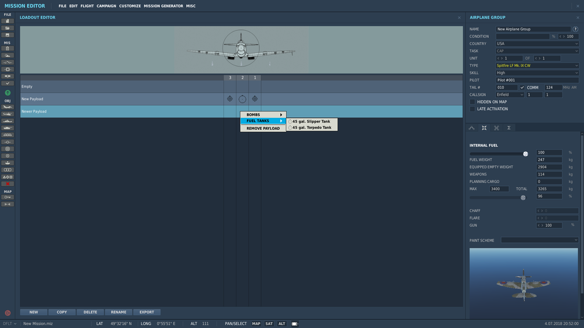This screenshot has width=584, height=328.
Task: Open the Task dropdown showing CAP
Action: tap(537, 51)
